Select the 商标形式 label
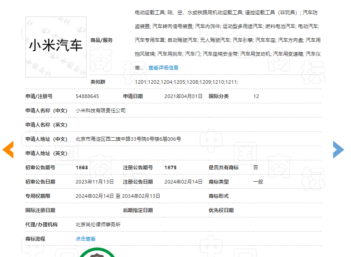 [x=219, y=196]
